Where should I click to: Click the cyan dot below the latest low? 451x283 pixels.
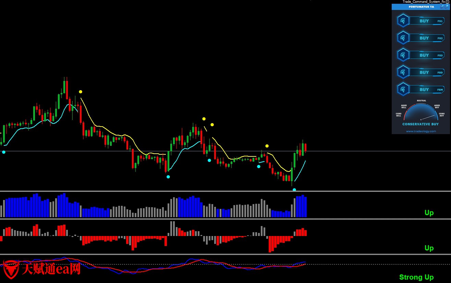[294, 189]
